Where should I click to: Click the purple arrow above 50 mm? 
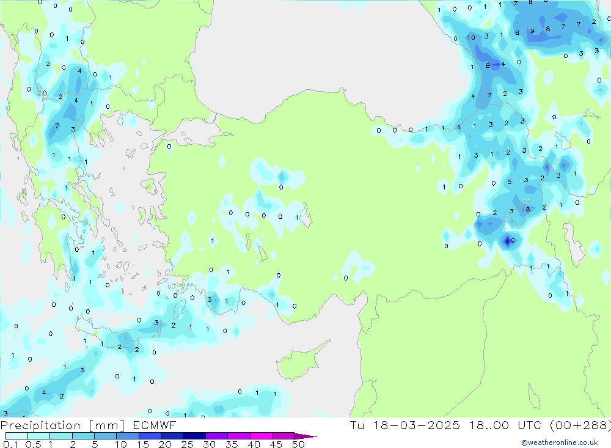(x=305, y=436)
